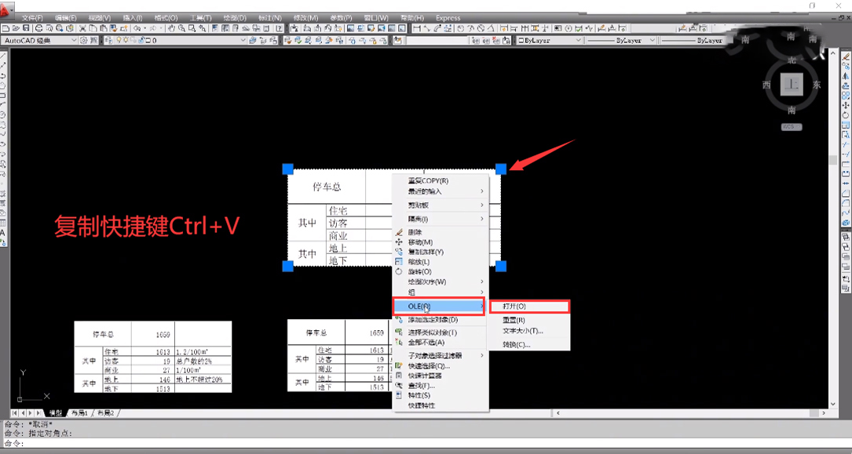Click the Cut scissors icon

(82, 28)
